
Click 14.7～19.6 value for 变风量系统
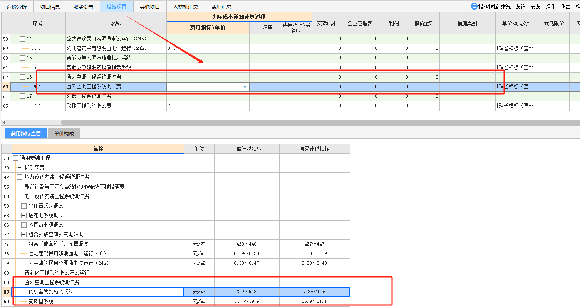pos(247,302)
